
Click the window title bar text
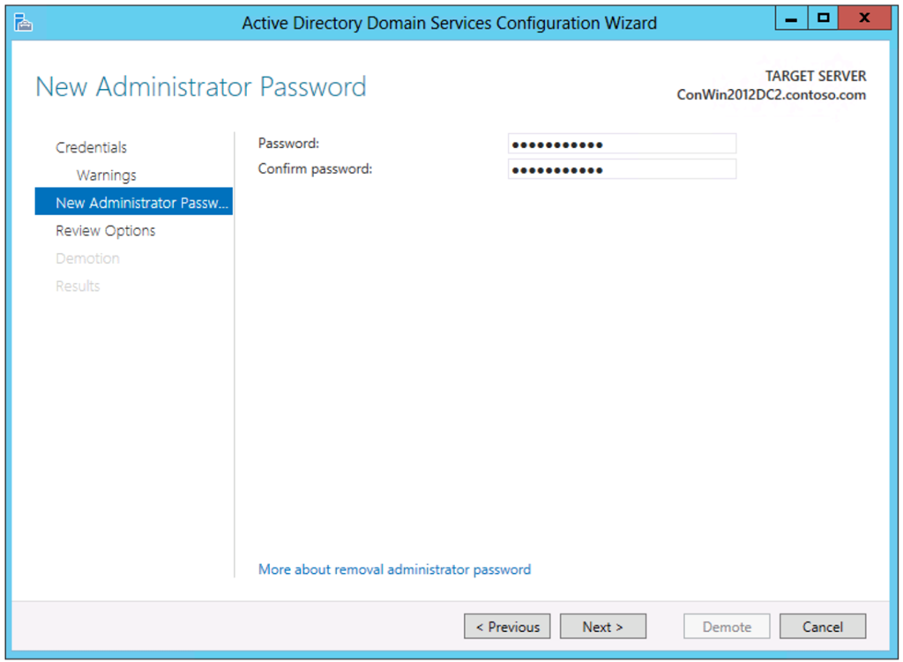[x=449, y=23]
